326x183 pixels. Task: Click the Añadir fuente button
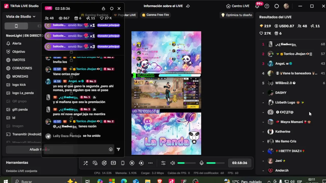click(39, 149)
